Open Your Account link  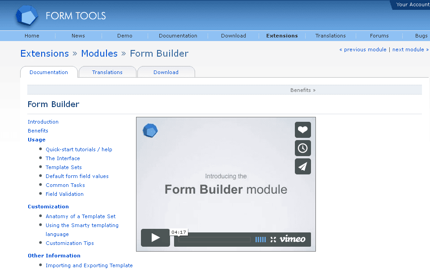(413, 4)
